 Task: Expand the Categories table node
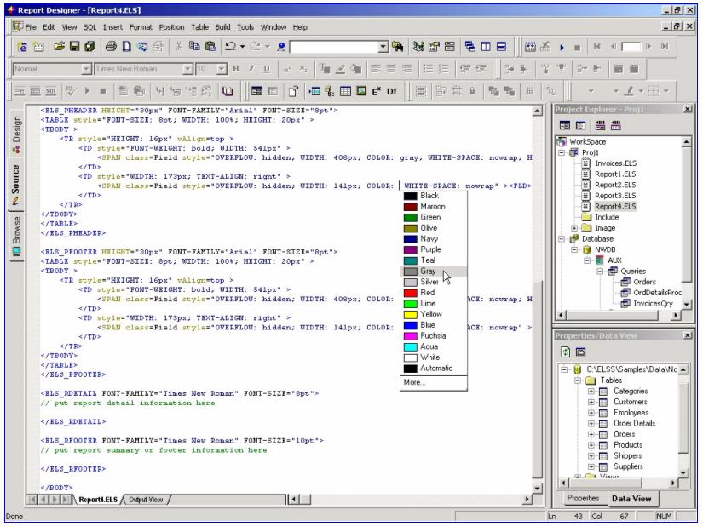pos(591,392)
